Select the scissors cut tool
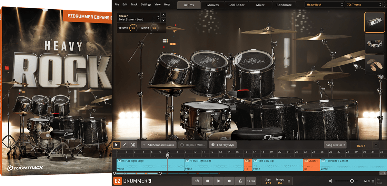 (x=133, y=145)
